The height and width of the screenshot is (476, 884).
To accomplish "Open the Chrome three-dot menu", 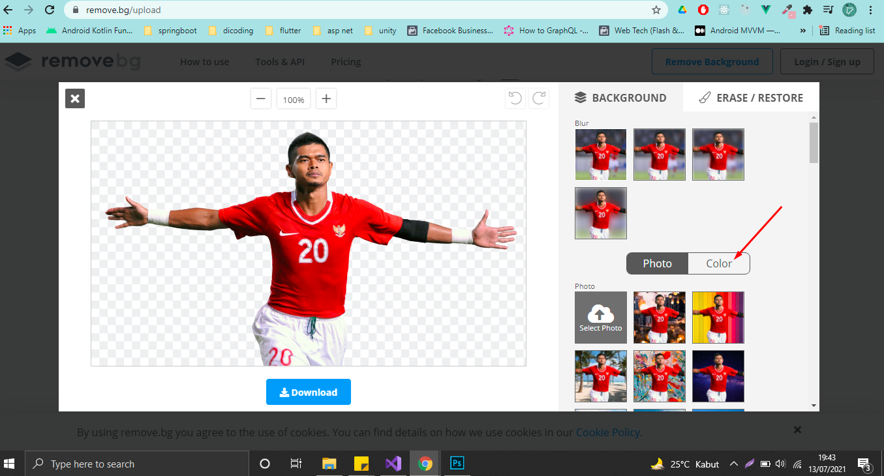I will pos(870,10).
